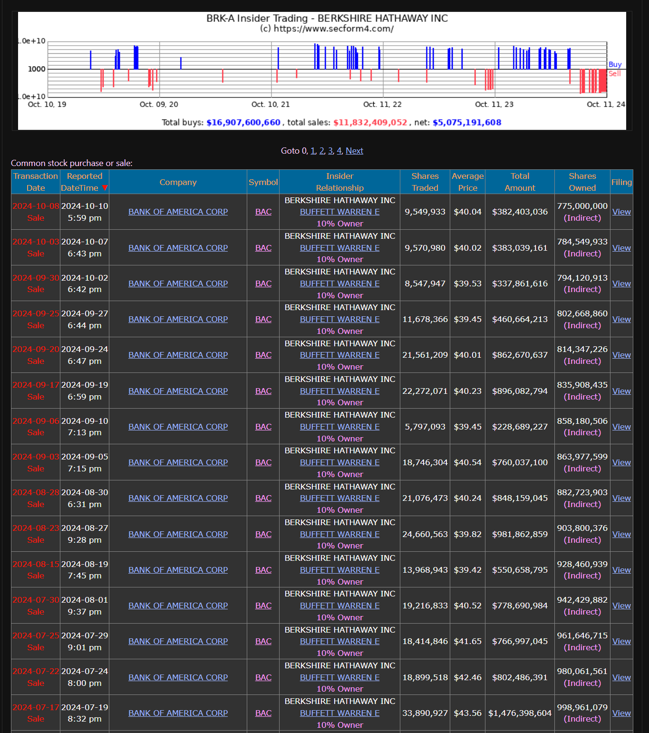
Task: View filing for 2024-09-20 sale
Action: point(621,355)
